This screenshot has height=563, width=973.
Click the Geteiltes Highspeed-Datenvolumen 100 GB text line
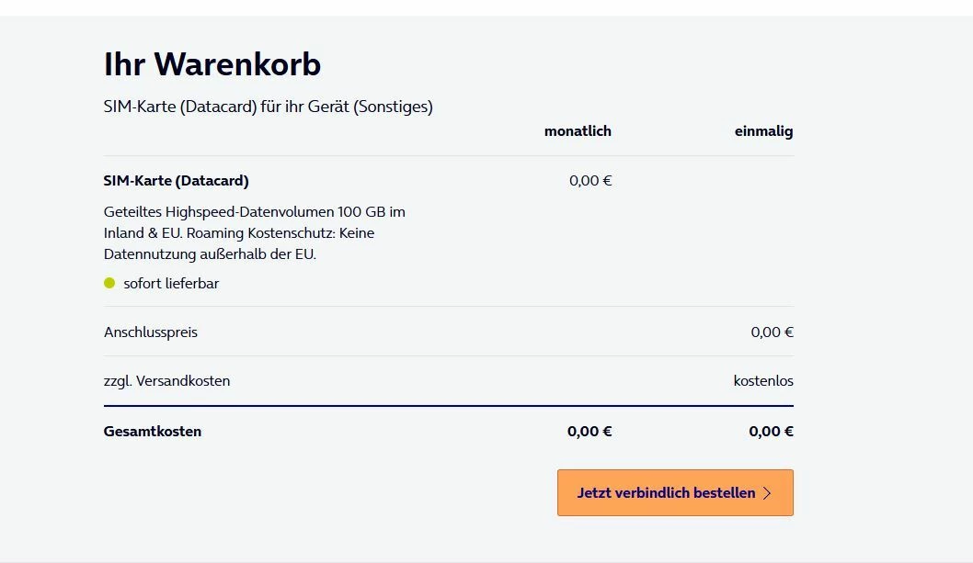coord(255,211)
